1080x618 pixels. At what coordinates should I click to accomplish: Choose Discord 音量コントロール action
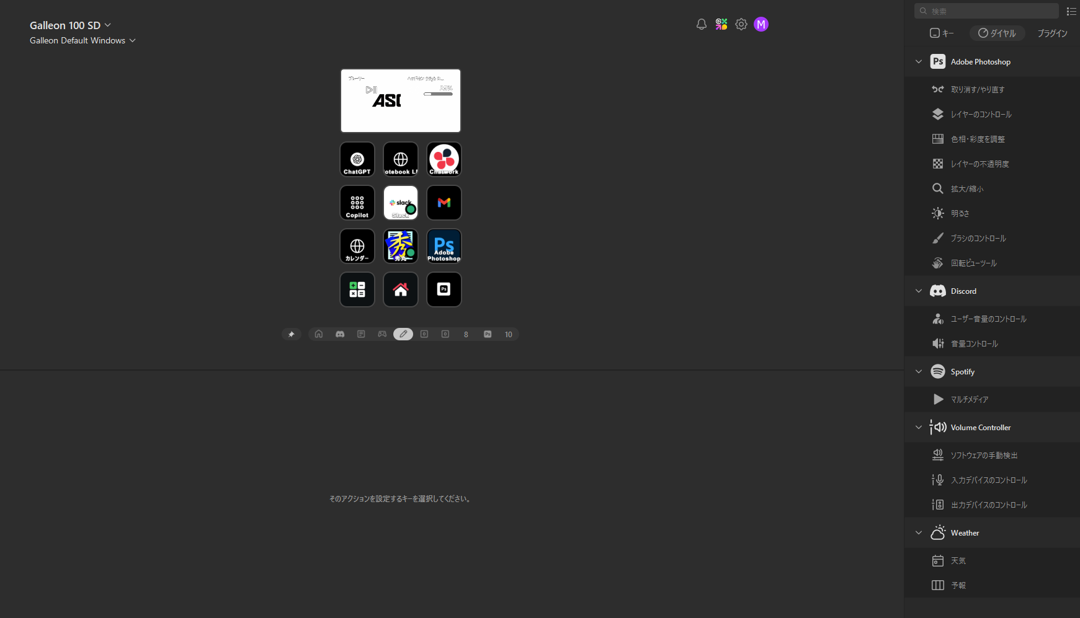pos(992,343)
